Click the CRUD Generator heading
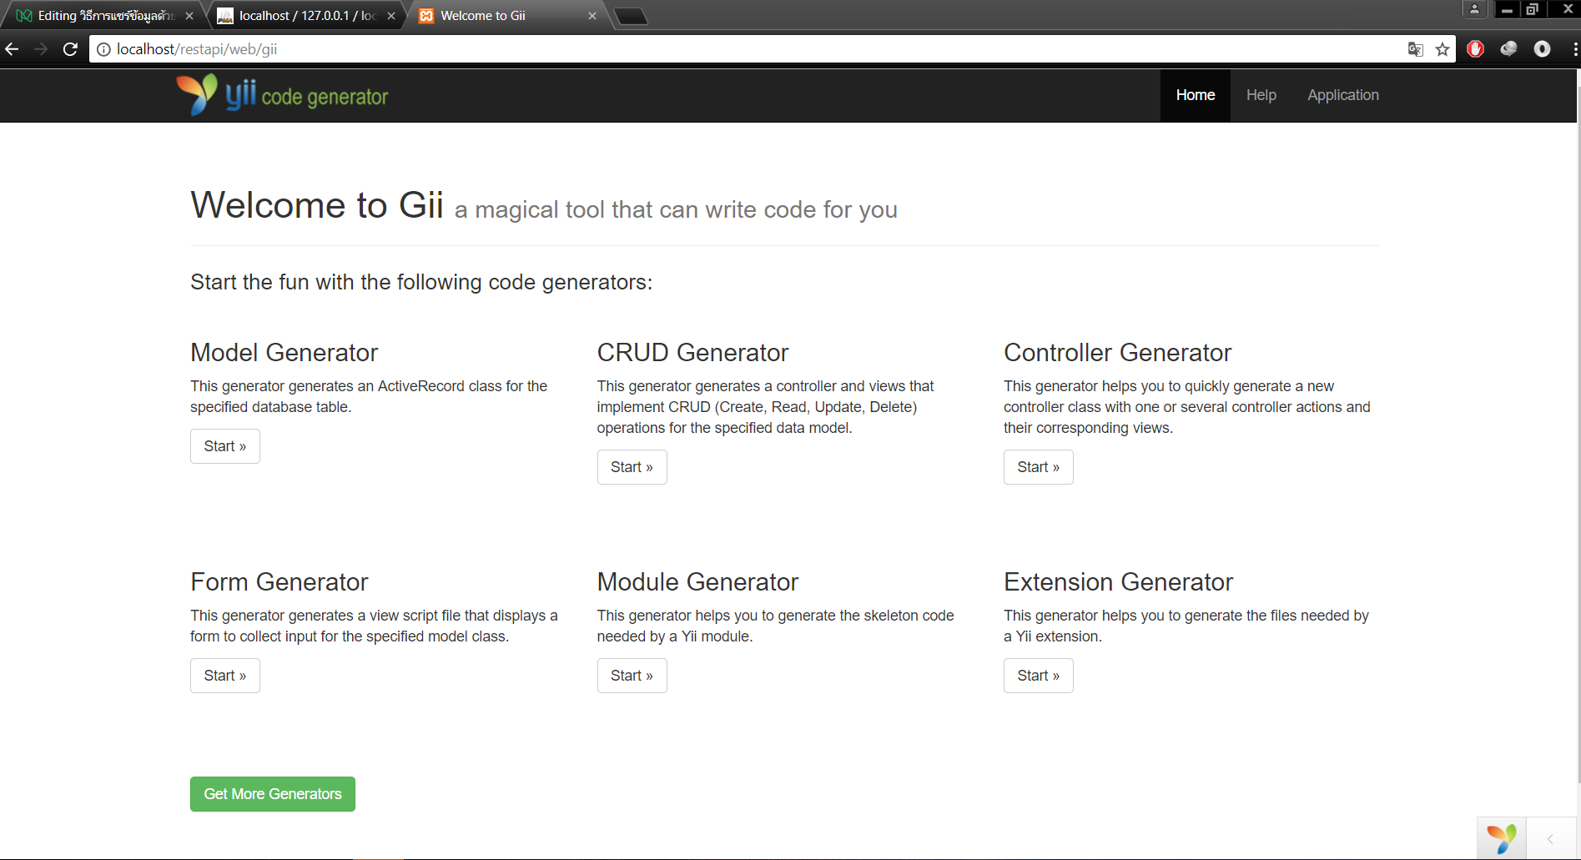 (x=692, y=353)
